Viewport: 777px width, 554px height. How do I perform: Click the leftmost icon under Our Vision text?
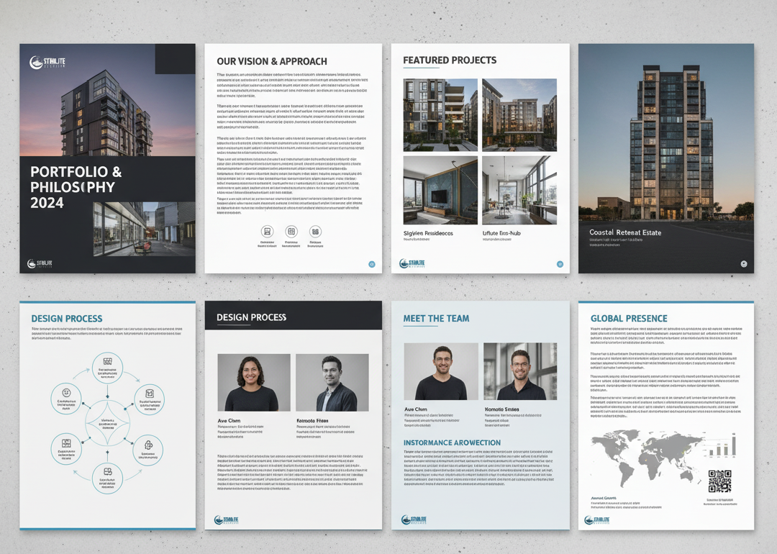268,232
